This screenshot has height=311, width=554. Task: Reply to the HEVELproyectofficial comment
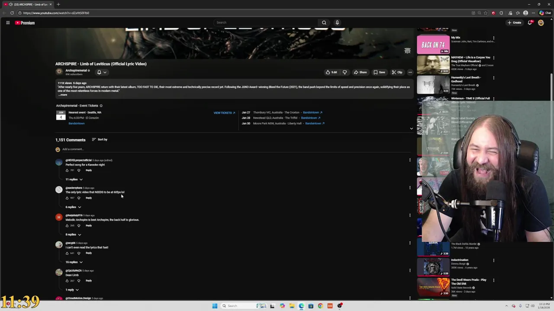tap(89, 170)
